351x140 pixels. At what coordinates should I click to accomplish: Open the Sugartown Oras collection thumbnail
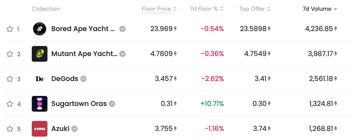(x=39, y=104)
